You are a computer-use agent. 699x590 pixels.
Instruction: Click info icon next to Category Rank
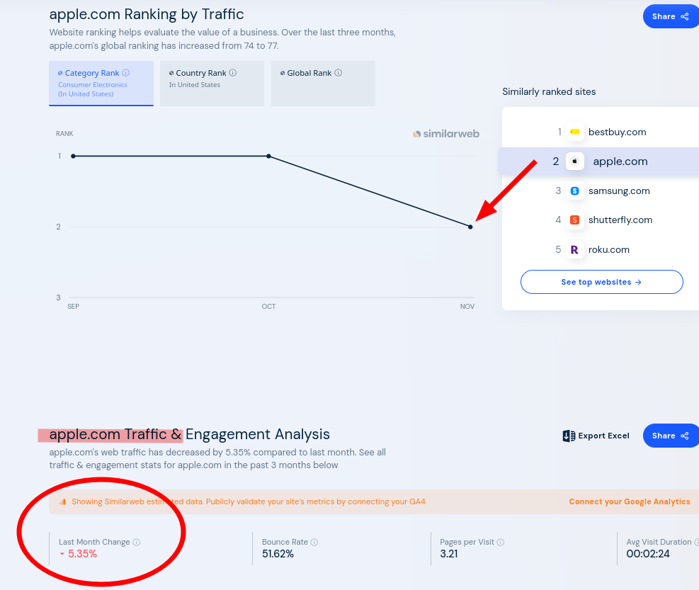click(126, 73)
